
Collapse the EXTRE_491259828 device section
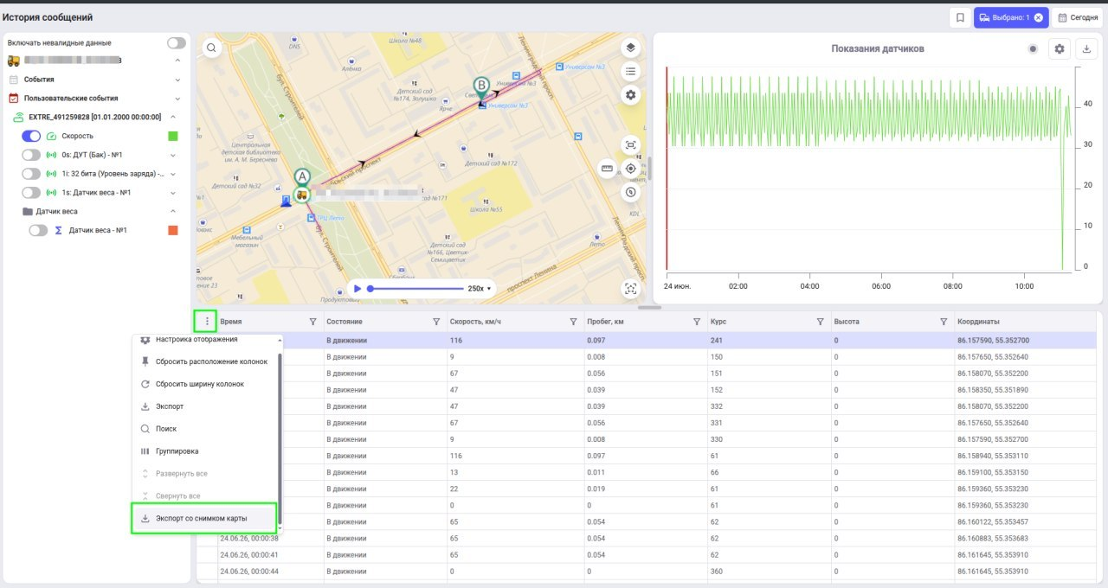(172, 117)
